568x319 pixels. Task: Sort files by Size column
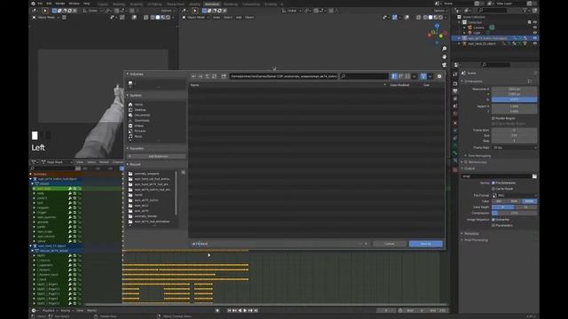(427, 85)
